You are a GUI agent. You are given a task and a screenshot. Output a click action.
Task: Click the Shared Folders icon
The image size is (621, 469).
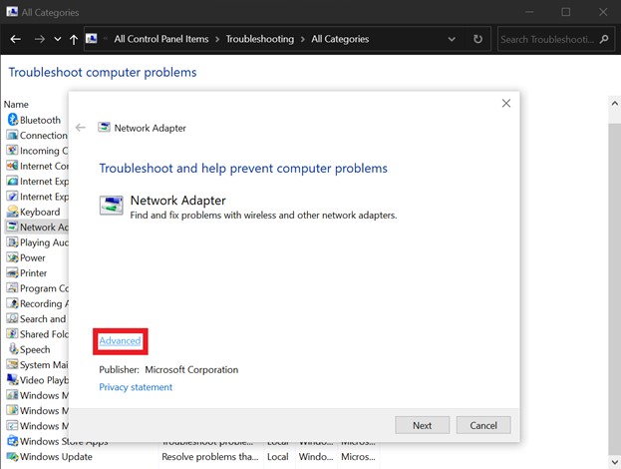(13, 334)
